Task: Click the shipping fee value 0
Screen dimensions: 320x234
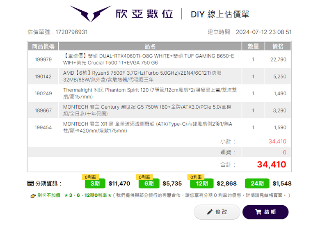Action: pyautogui.click(x=284, y=152)
